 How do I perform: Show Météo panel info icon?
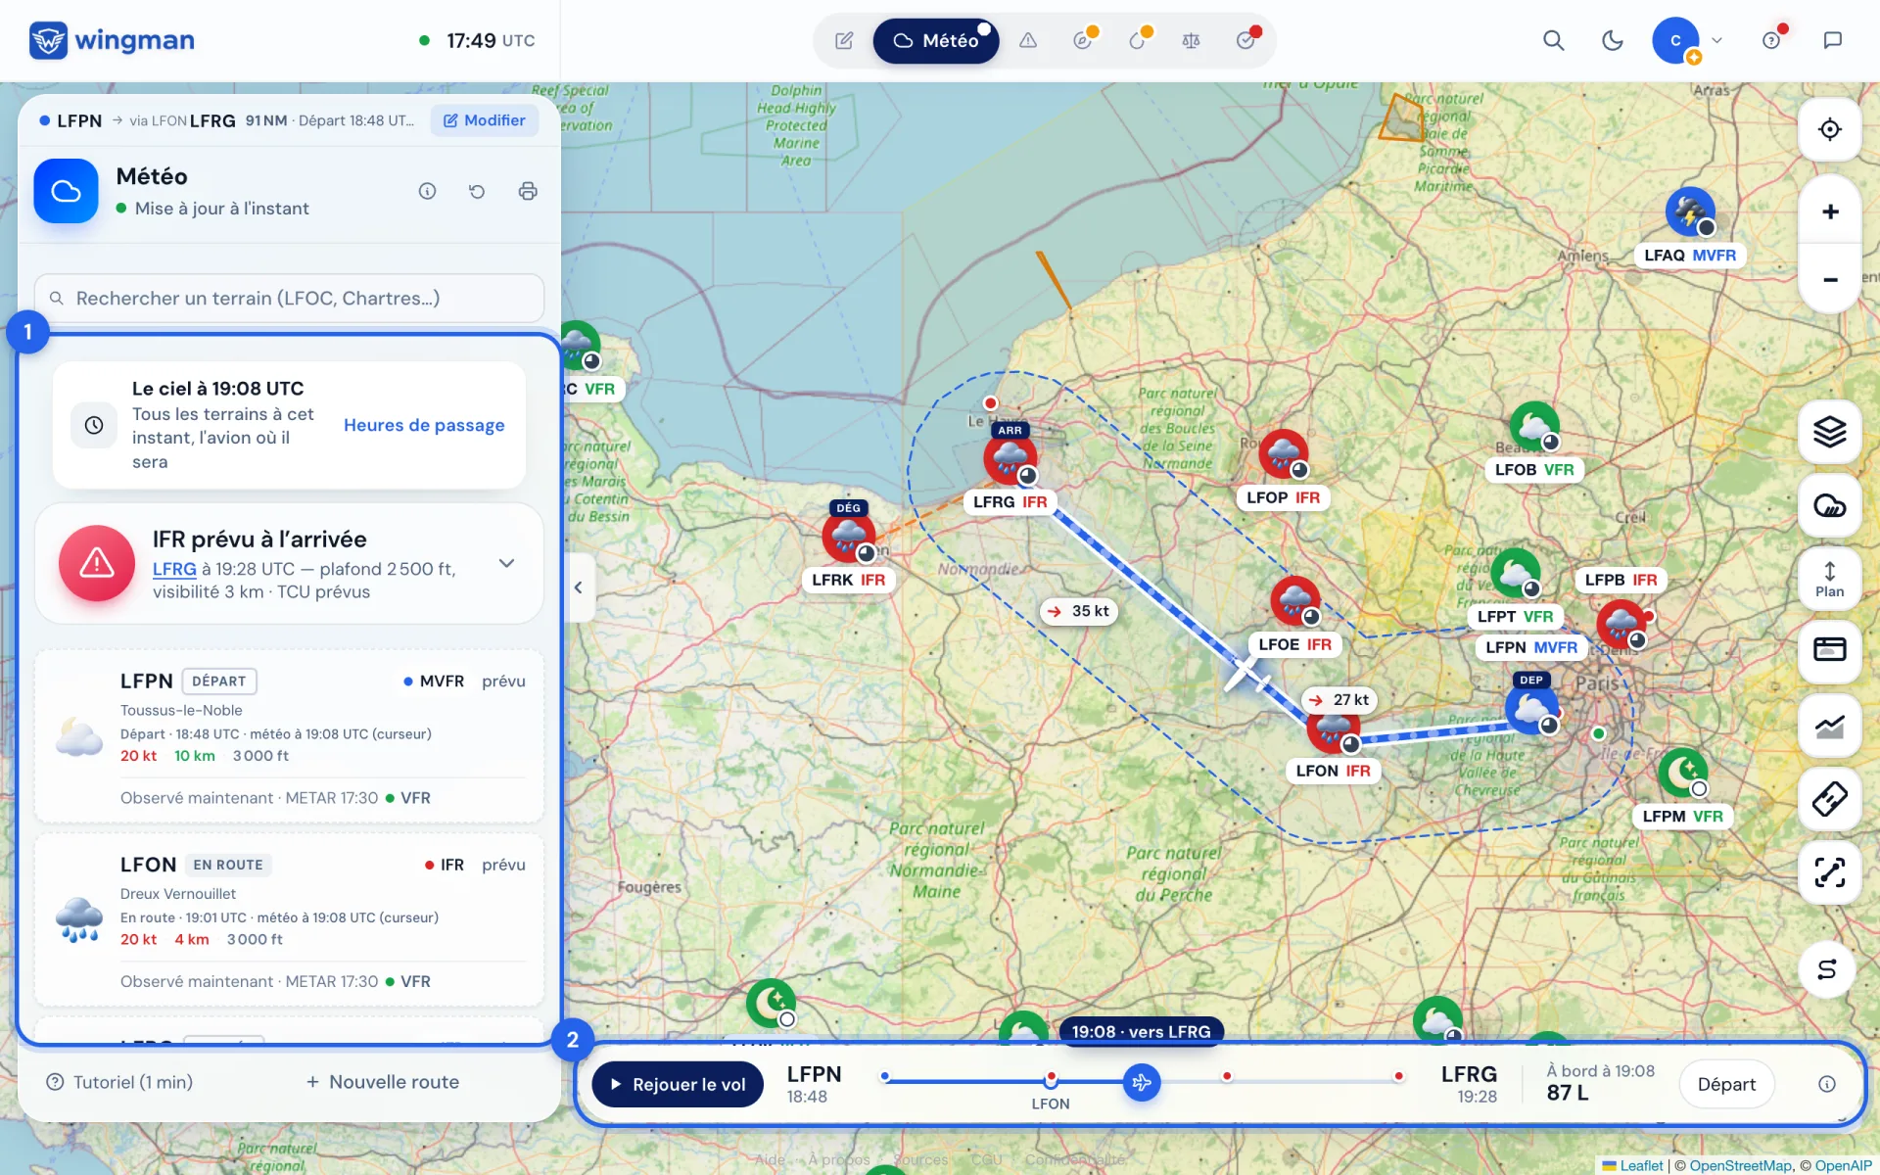pyautogui.click(x=427, y=191)
